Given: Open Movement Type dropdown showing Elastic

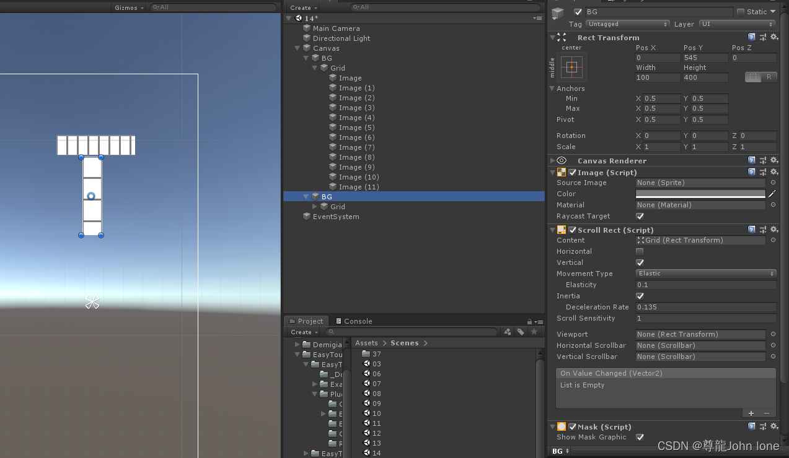Looking at the screenshot, I should point(706,274).
